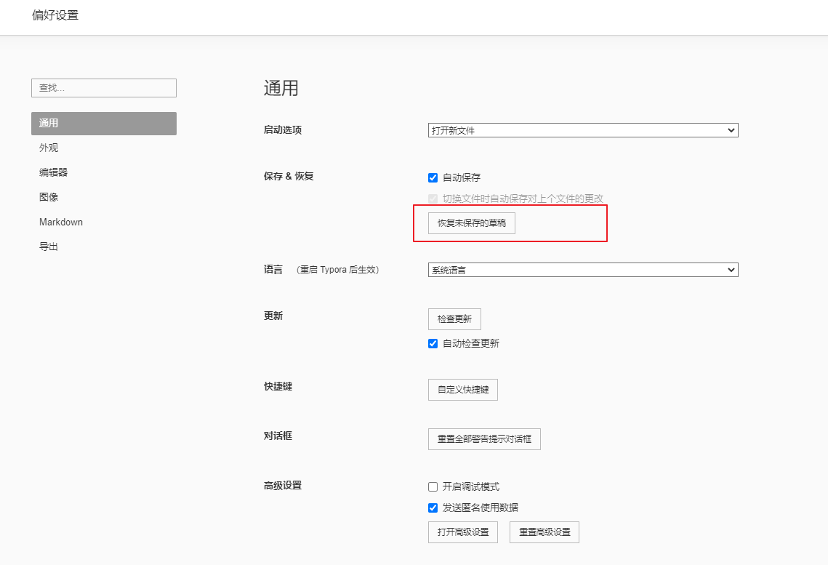Open the Markdown preferences section
This screenshot has width=828, height=565.
(x=61, y=222)
